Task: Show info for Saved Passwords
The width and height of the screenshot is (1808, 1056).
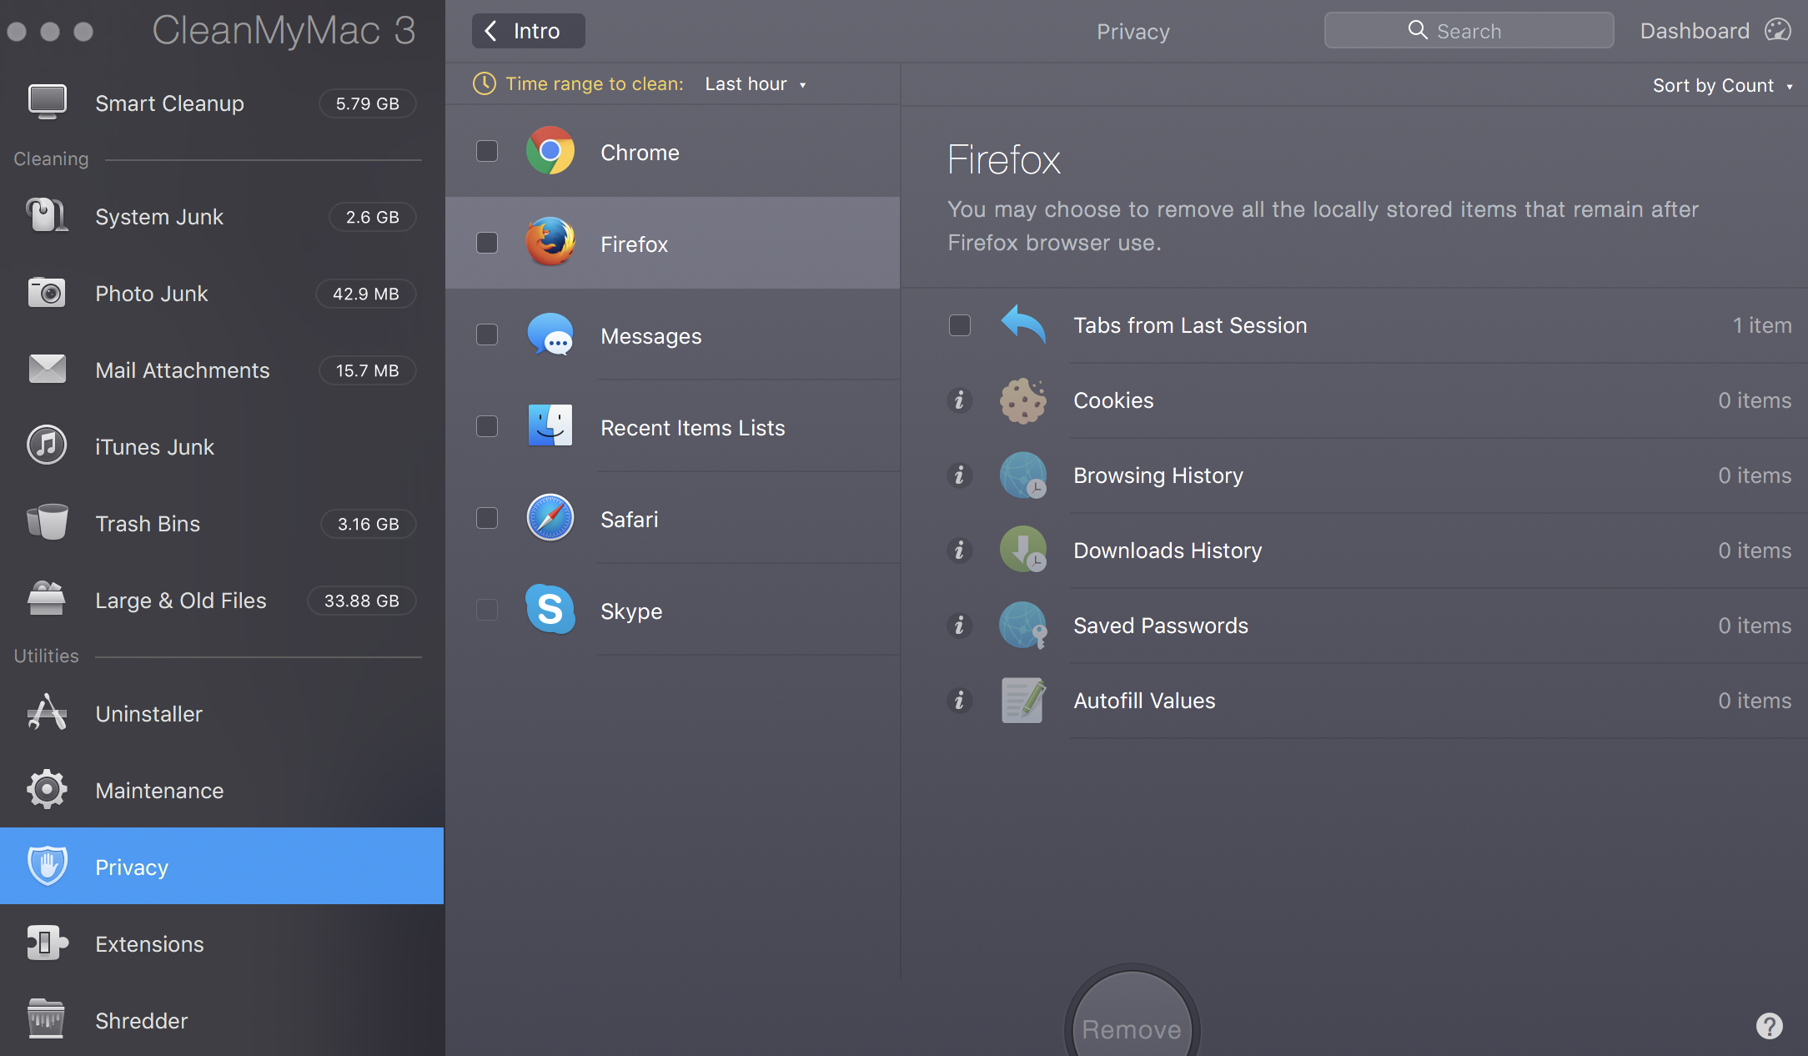Action: 959,626
